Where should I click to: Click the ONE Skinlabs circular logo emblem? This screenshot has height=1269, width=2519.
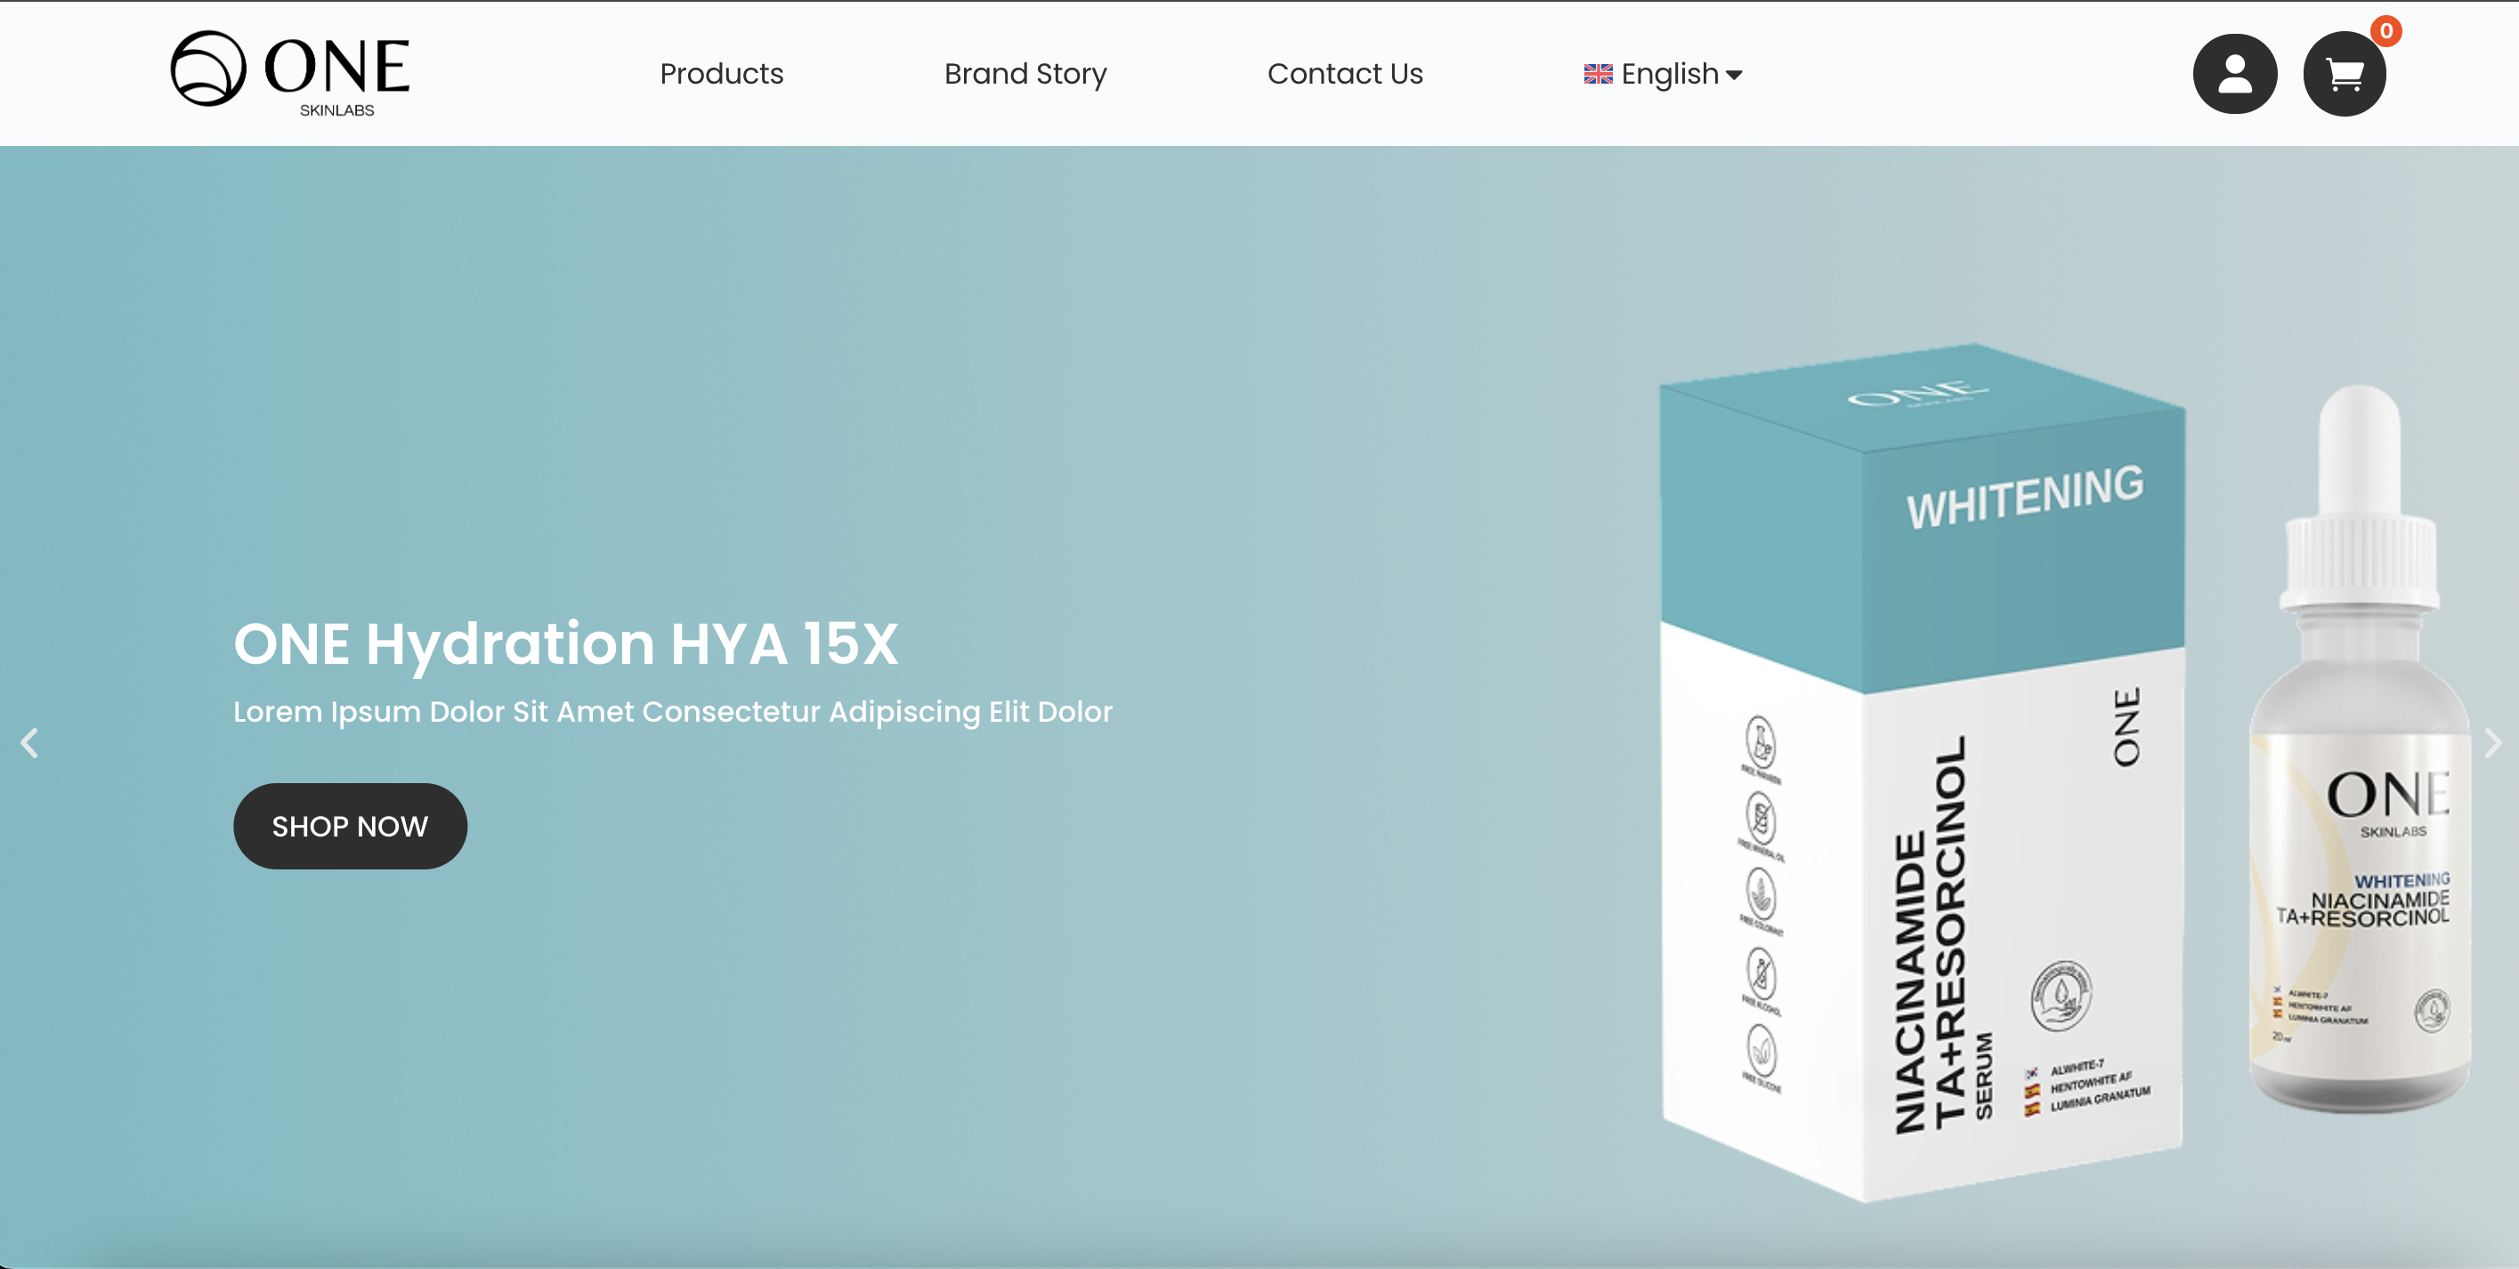207,69
